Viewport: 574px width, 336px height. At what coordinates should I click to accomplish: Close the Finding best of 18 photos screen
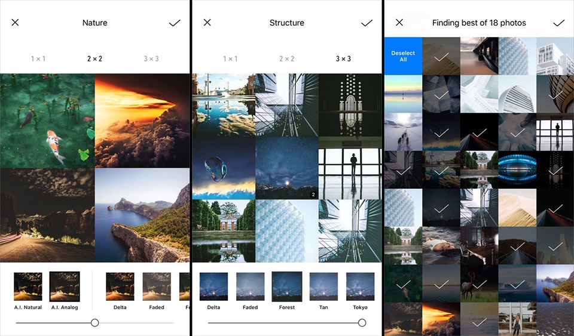[399, 23]
